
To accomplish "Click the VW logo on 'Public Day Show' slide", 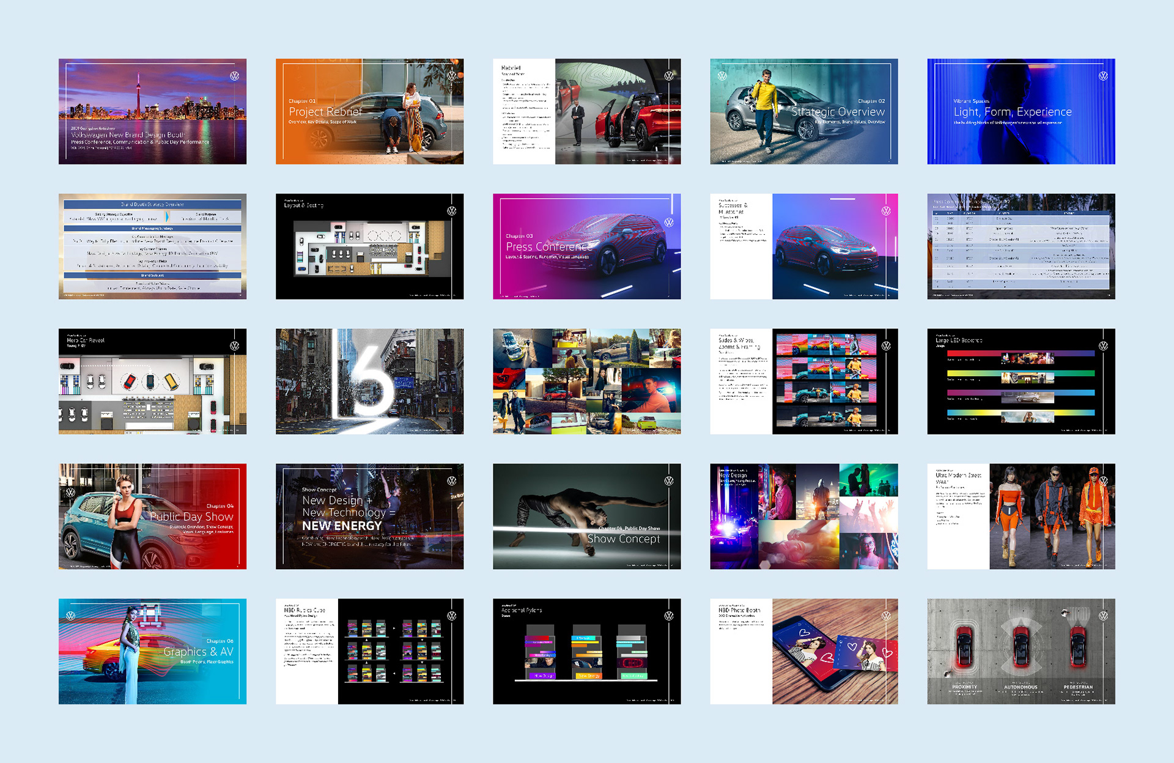I will (71, 492).
